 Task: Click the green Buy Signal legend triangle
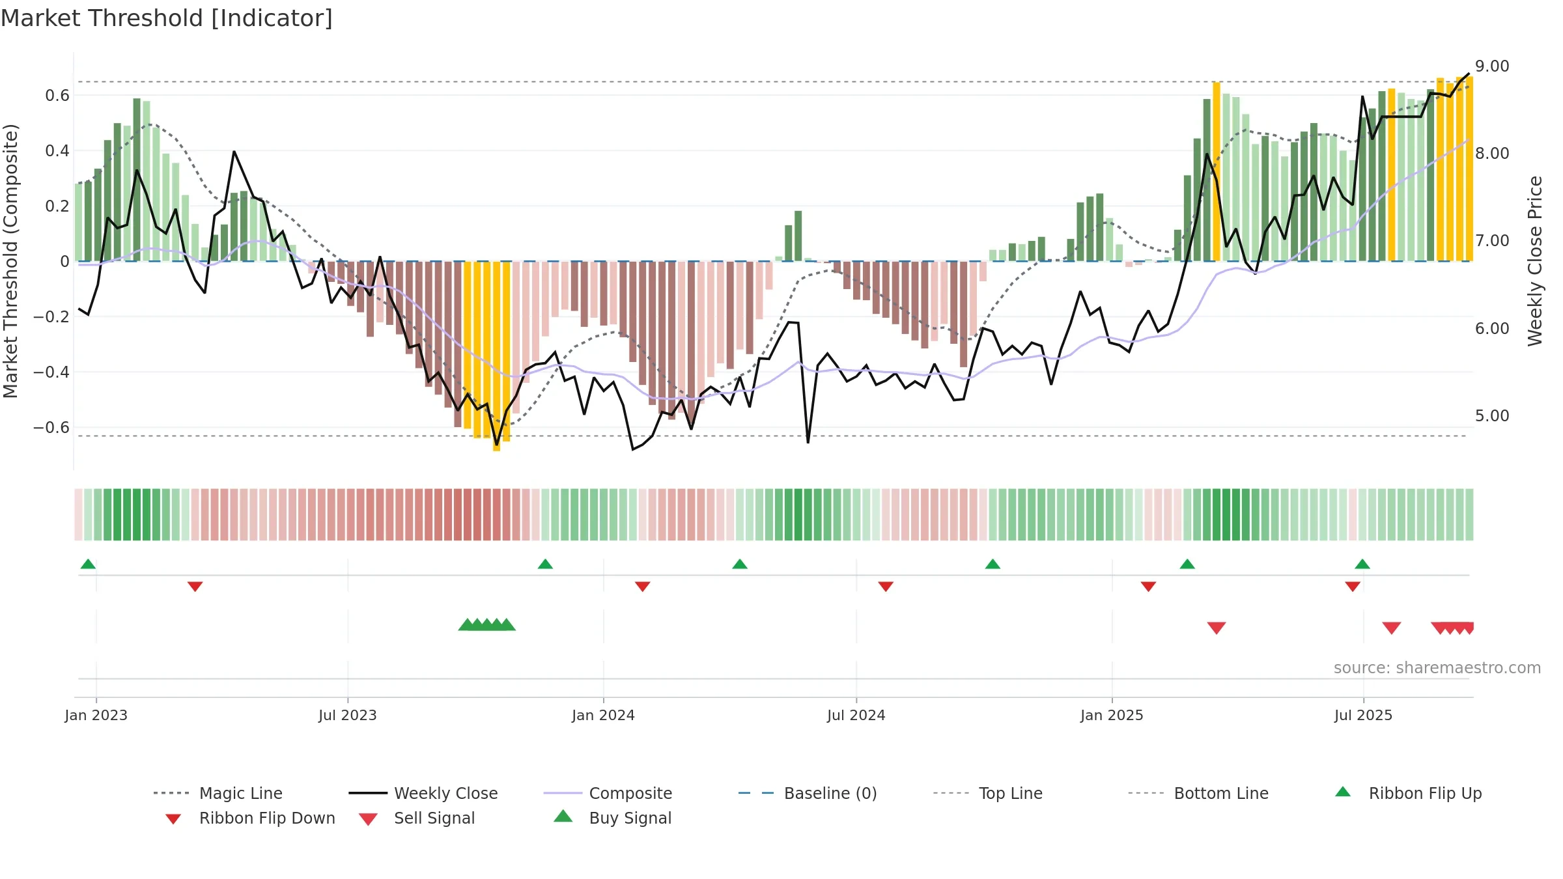(563, 816)
